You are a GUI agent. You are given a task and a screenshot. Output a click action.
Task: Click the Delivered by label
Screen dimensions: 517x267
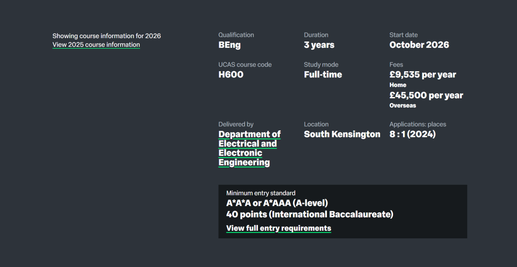click(x=236, y=124)
